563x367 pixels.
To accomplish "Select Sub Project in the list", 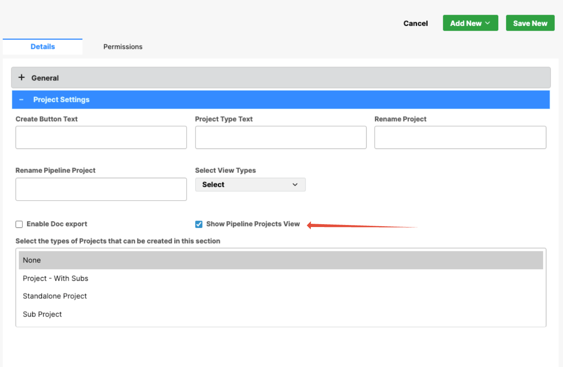I will tap(281, 314).
